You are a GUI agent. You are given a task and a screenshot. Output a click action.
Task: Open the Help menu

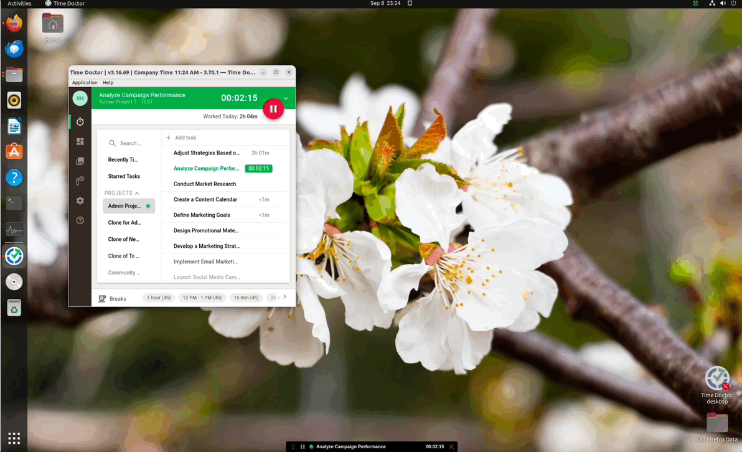(x=108, y=82)
